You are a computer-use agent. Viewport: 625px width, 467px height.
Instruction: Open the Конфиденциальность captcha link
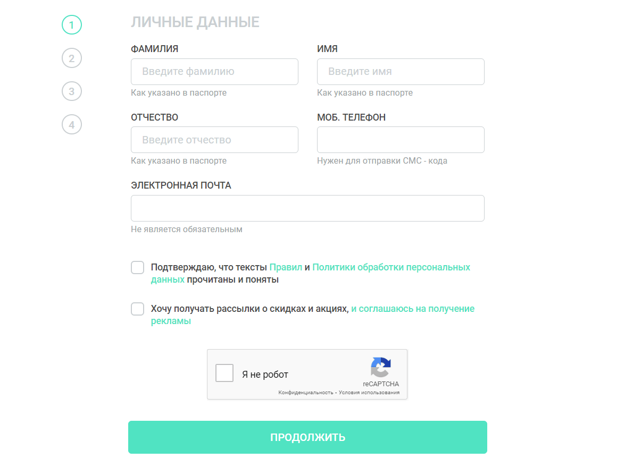tap(306, 393)
